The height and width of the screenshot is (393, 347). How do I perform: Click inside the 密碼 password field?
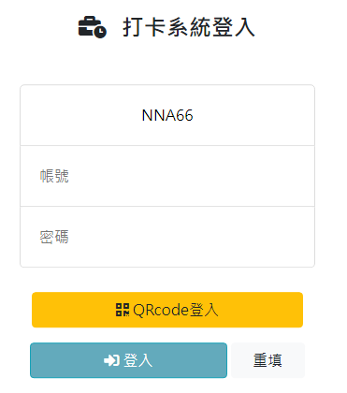pyautogui.click(x=167, y=237)
